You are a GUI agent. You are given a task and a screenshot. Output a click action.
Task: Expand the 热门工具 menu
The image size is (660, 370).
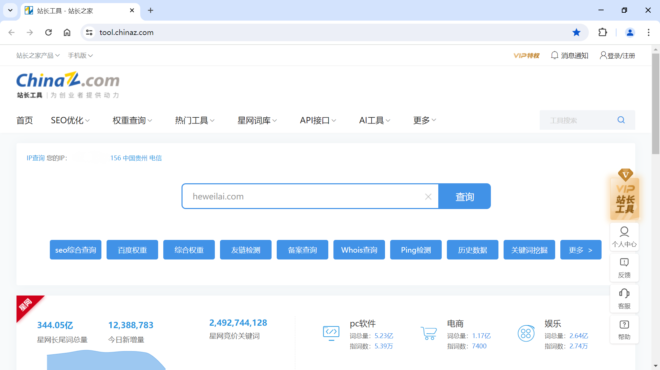pos(195,120)
